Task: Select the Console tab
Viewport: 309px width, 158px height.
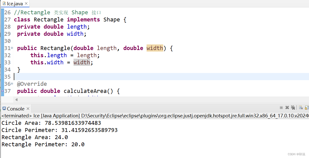Action: [x=16, y=109]
